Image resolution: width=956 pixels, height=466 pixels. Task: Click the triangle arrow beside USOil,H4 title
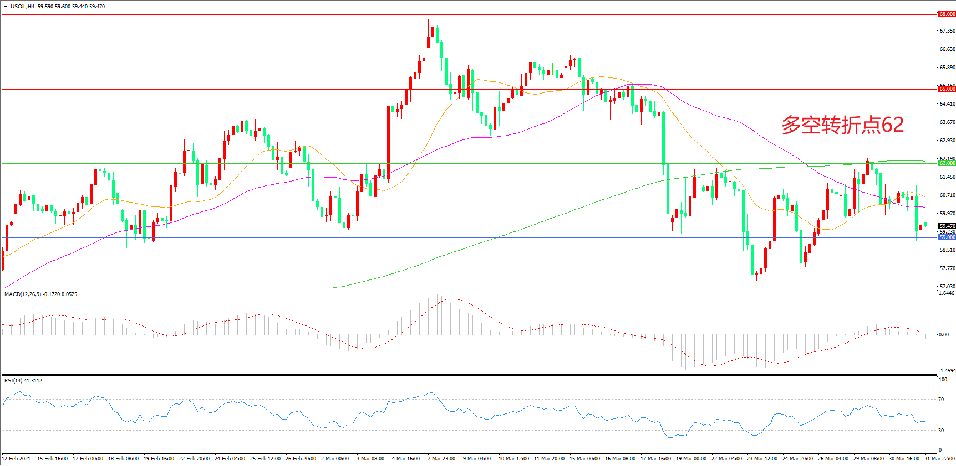pos(6,7)
